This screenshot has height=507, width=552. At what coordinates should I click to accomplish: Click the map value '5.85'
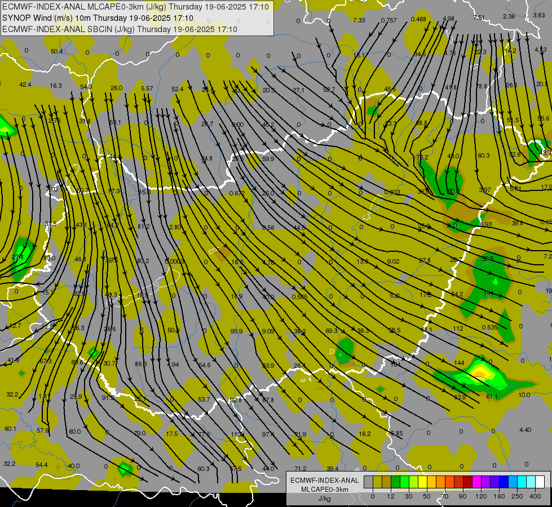(397, 433)
